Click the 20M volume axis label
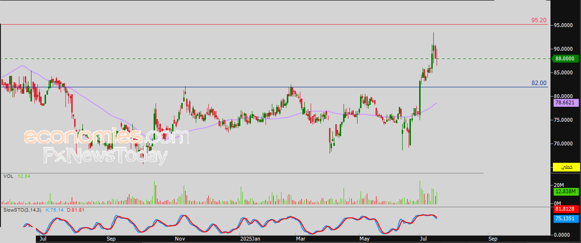581x243 pixels. click(x=559, y=185)
